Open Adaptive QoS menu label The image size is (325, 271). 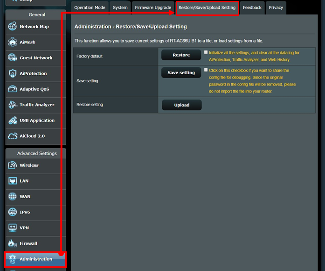click(35, 89)
